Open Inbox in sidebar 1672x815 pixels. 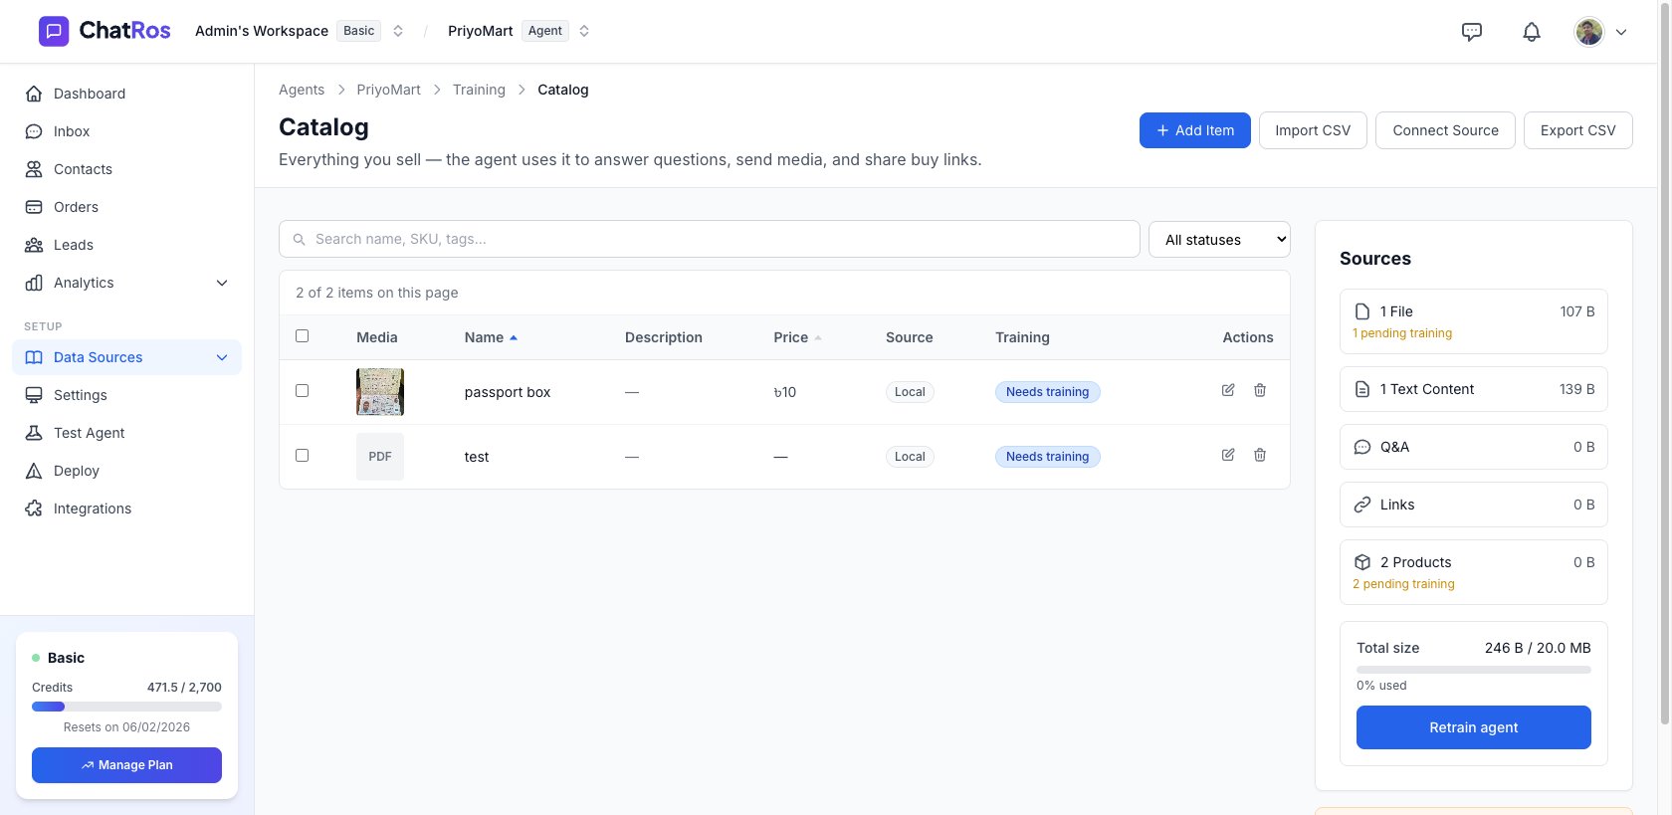click(127, 131)
